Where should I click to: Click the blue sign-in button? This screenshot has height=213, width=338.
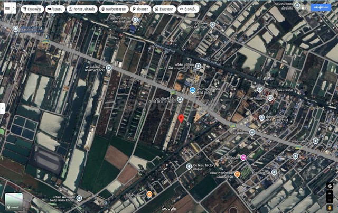[x=321, y=8]
